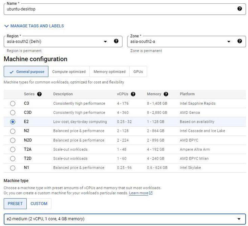The height and width of the screenshot is (226, 248).
Task: Click the Memory column help icon
Action: tap(166, 94)
